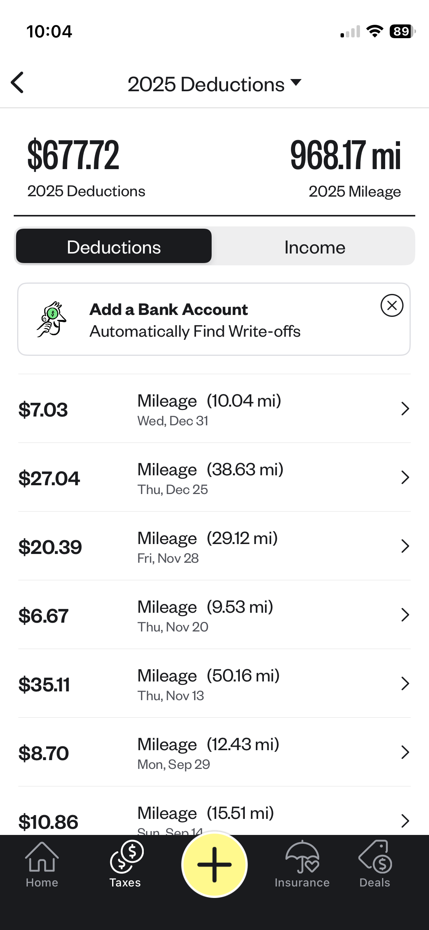Viewport: 429px width, 930px height.
Task: Expand the Dec 31 mileage entry chevron
Action: (405, 408)
